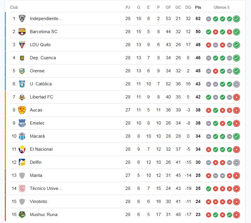251x223 pixels.
Task: Click the El Nacional crest icon
Action: tap(22, 149)
